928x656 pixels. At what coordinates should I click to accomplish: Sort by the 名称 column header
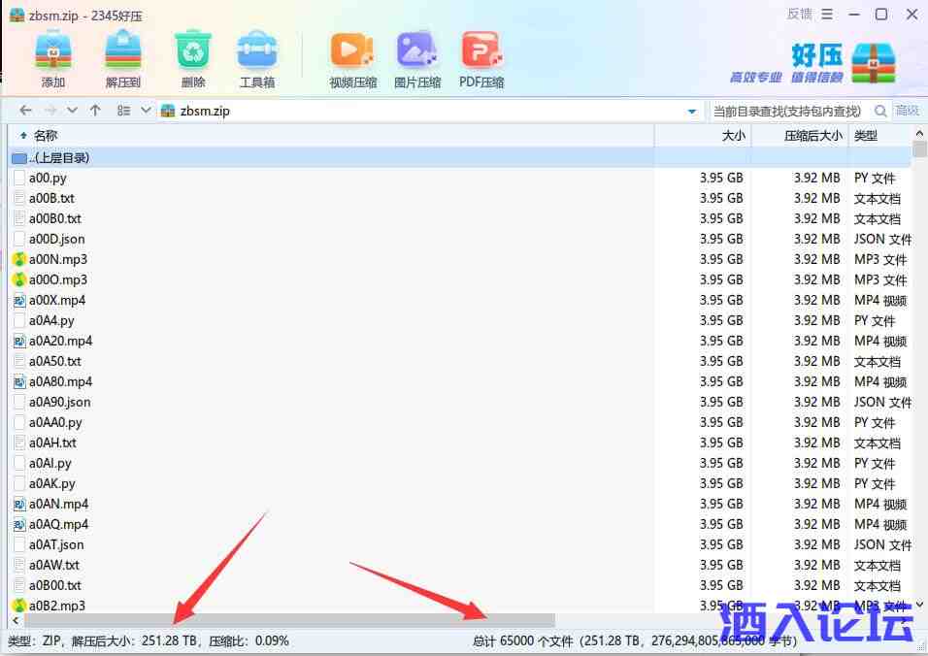(46, 136)
